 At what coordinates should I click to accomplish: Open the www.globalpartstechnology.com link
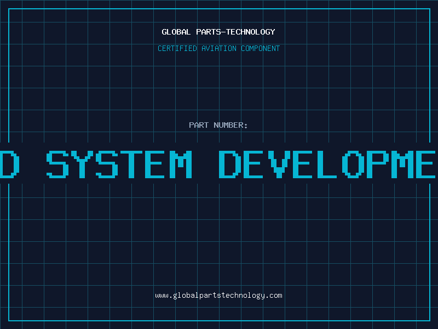coord(218,296)
